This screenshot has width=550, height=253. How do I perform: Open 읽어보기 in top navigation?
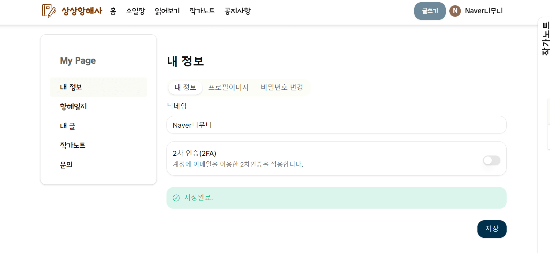coord(167,11)
